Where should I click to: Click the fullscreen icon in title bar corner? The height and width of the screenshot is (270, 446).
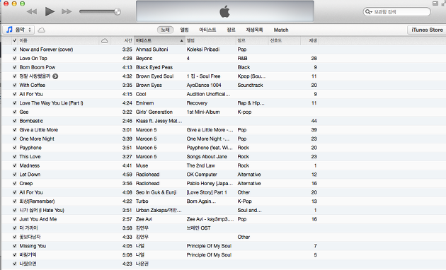pos(444,4)
